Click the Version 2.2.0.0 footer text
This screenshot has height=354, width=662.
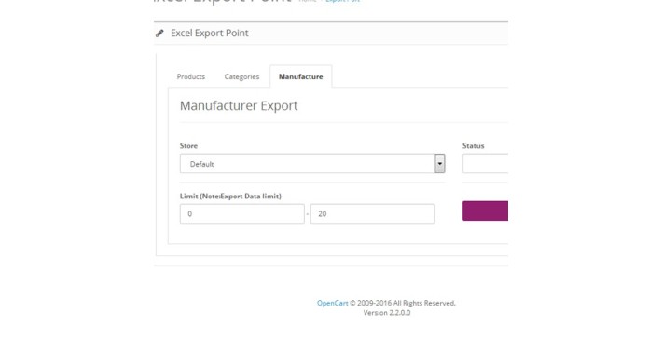pos(387,313)
